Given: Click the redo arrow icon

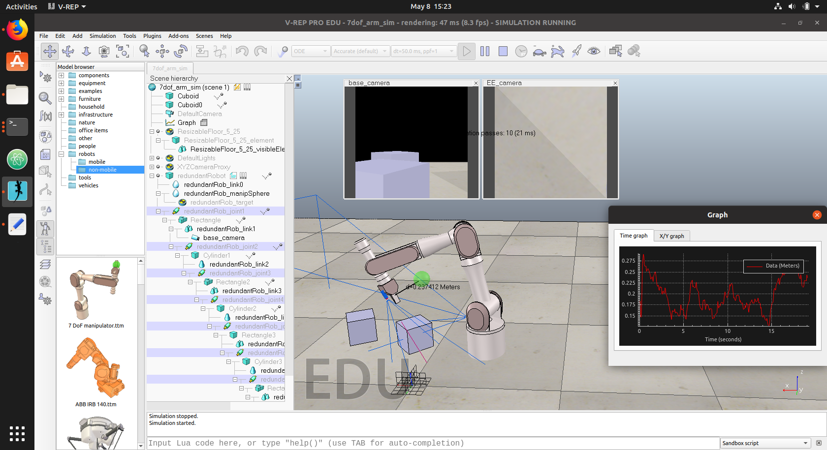Looking at the screenshot, I should point(260,51).
